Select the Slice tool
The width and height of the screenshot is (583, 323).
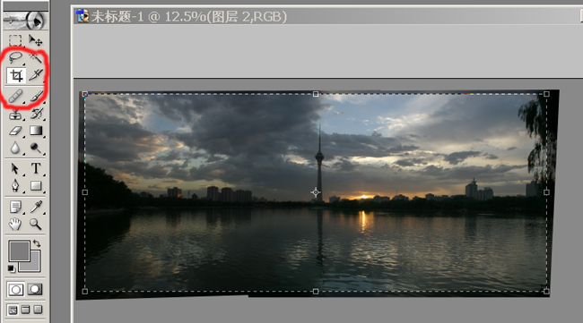pos(36,75)
